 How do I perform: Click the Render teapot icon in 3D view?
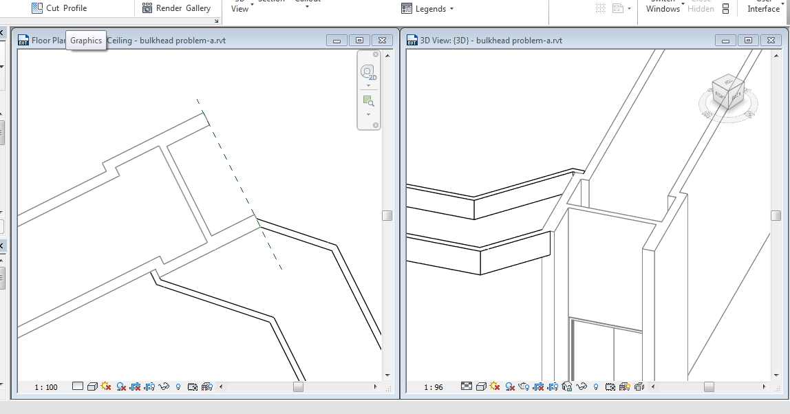point(523,386)
